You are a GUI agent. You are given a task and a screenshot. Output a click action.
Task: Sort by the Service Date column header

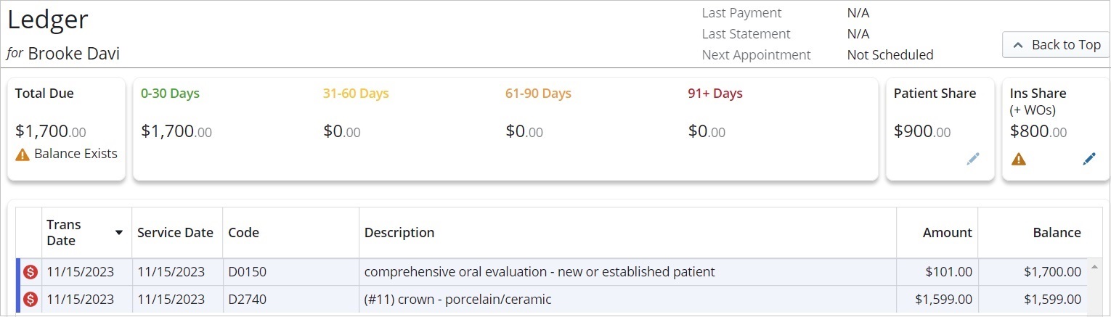coord(175,233)
